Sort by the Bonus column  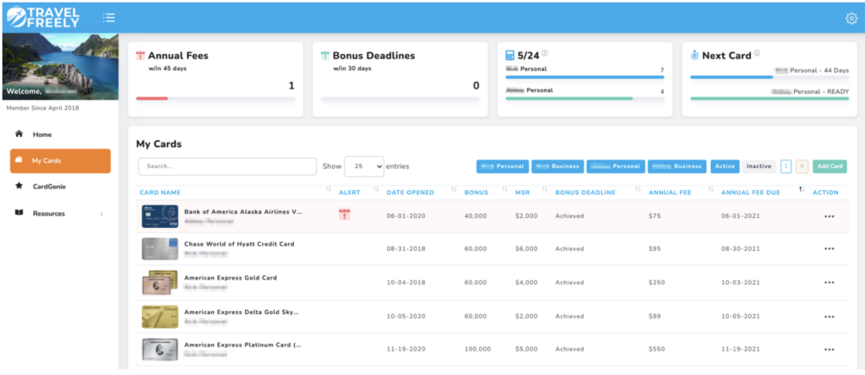(x=476, y=193)
